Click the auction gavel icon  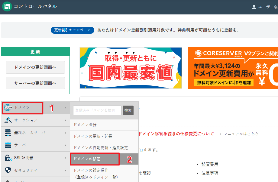click(8, 120)
